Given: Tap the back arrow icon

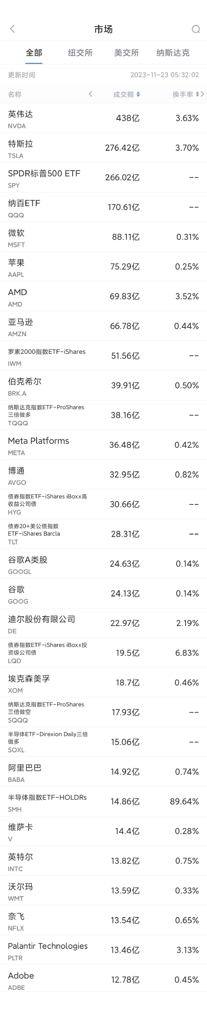Looking at the screenshot, I should [x=12, y=29].
